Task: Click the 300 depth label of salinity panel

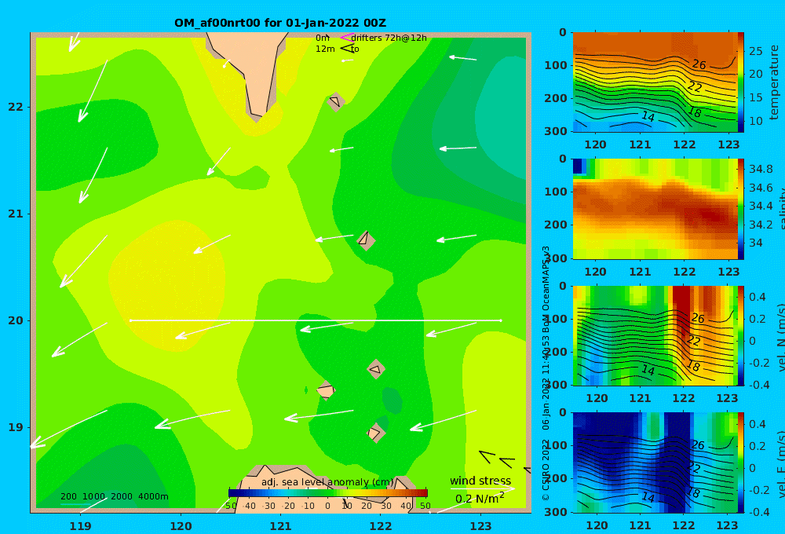Action: click(x=556, y=258)
